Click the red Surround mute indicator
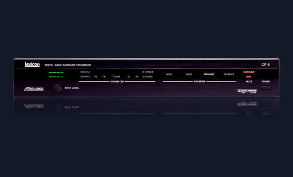 click(x=249, y=72)
